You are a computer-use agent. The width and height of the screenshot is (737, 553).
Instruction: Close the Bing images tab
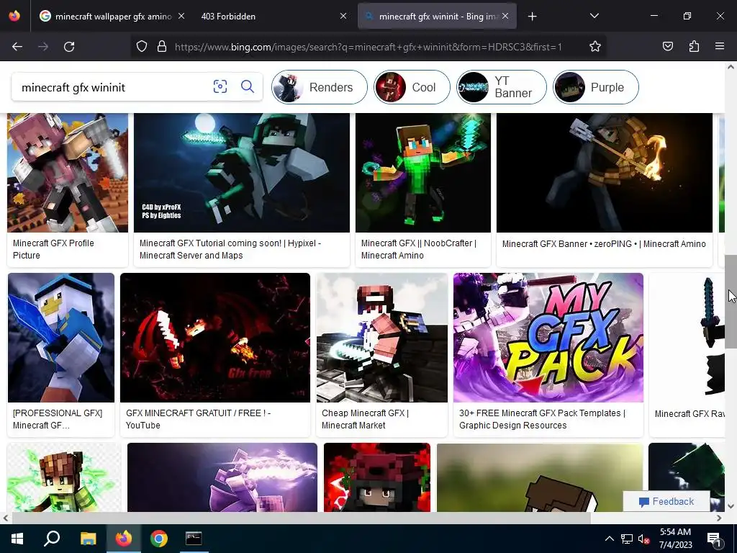[x=505, y=17]
